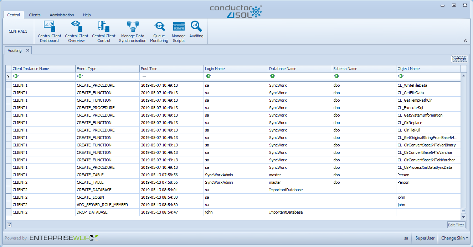This screenshot has height=247, width=473.
Task: Select the CL_GetTempPathClr object cell
Action: [x=428, y=100]
